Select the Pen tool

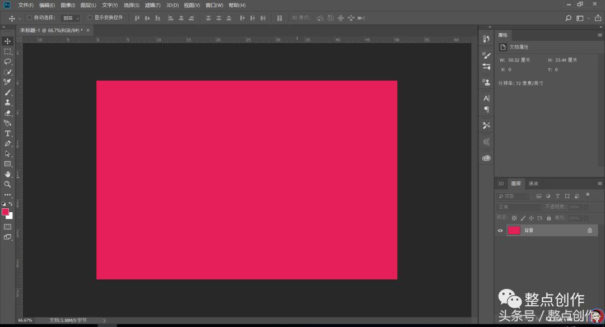[x=7, y=143]
